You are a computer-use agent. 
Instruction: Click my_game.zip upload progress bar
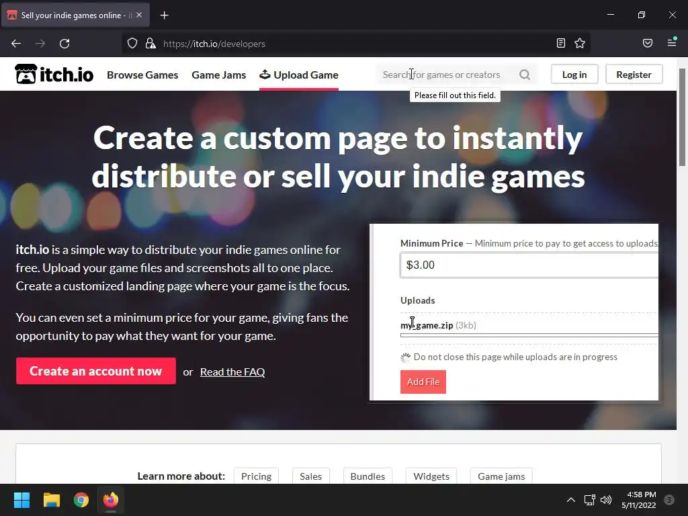[x=529, y=335]
